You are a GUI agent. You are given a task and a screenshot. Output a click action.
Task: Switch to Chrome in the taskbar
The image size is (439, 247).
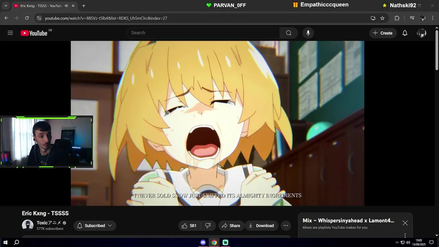tap(214, 243)
